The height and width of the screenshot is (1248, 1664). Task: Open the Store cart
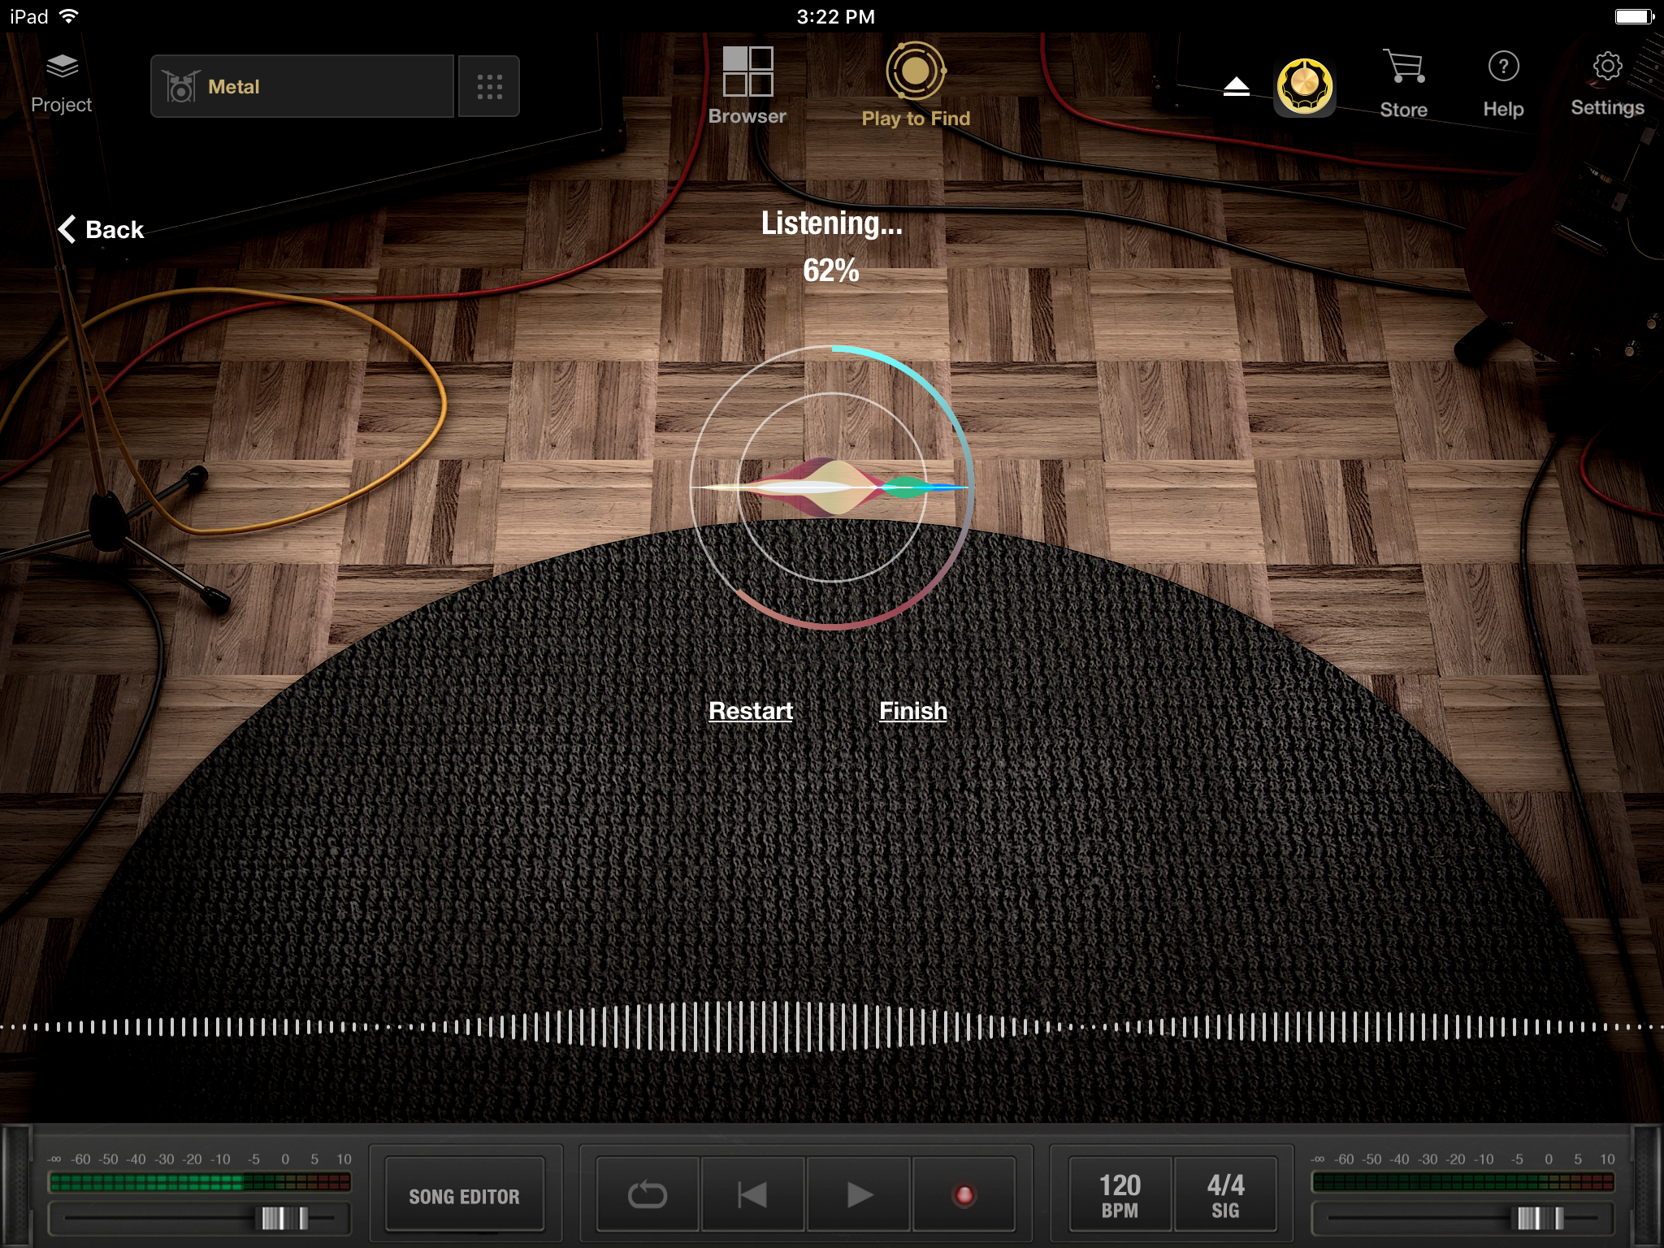point(1404,84)
